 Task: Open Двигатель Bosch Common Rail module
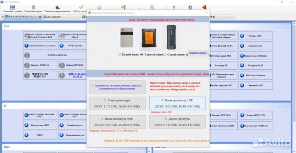40,36
